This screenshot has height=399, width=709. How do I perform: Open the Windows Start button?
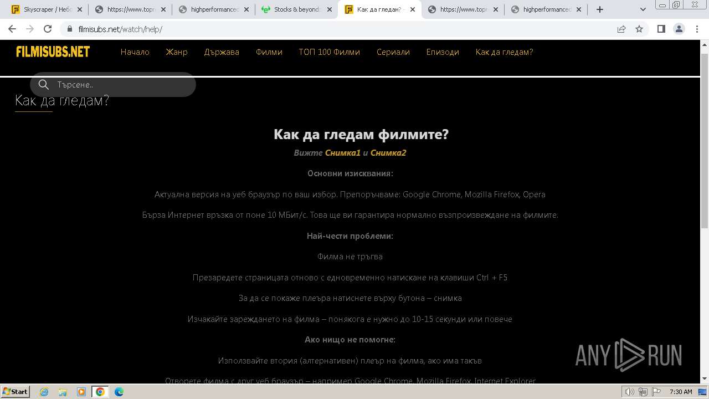16,391
